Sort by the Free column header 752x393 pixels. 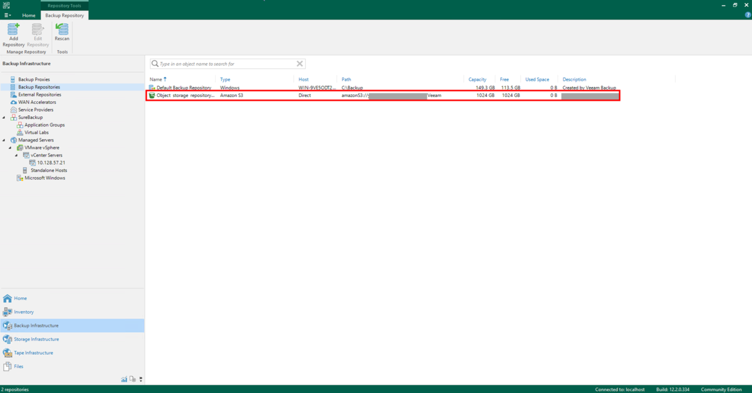tap(504, 79)
